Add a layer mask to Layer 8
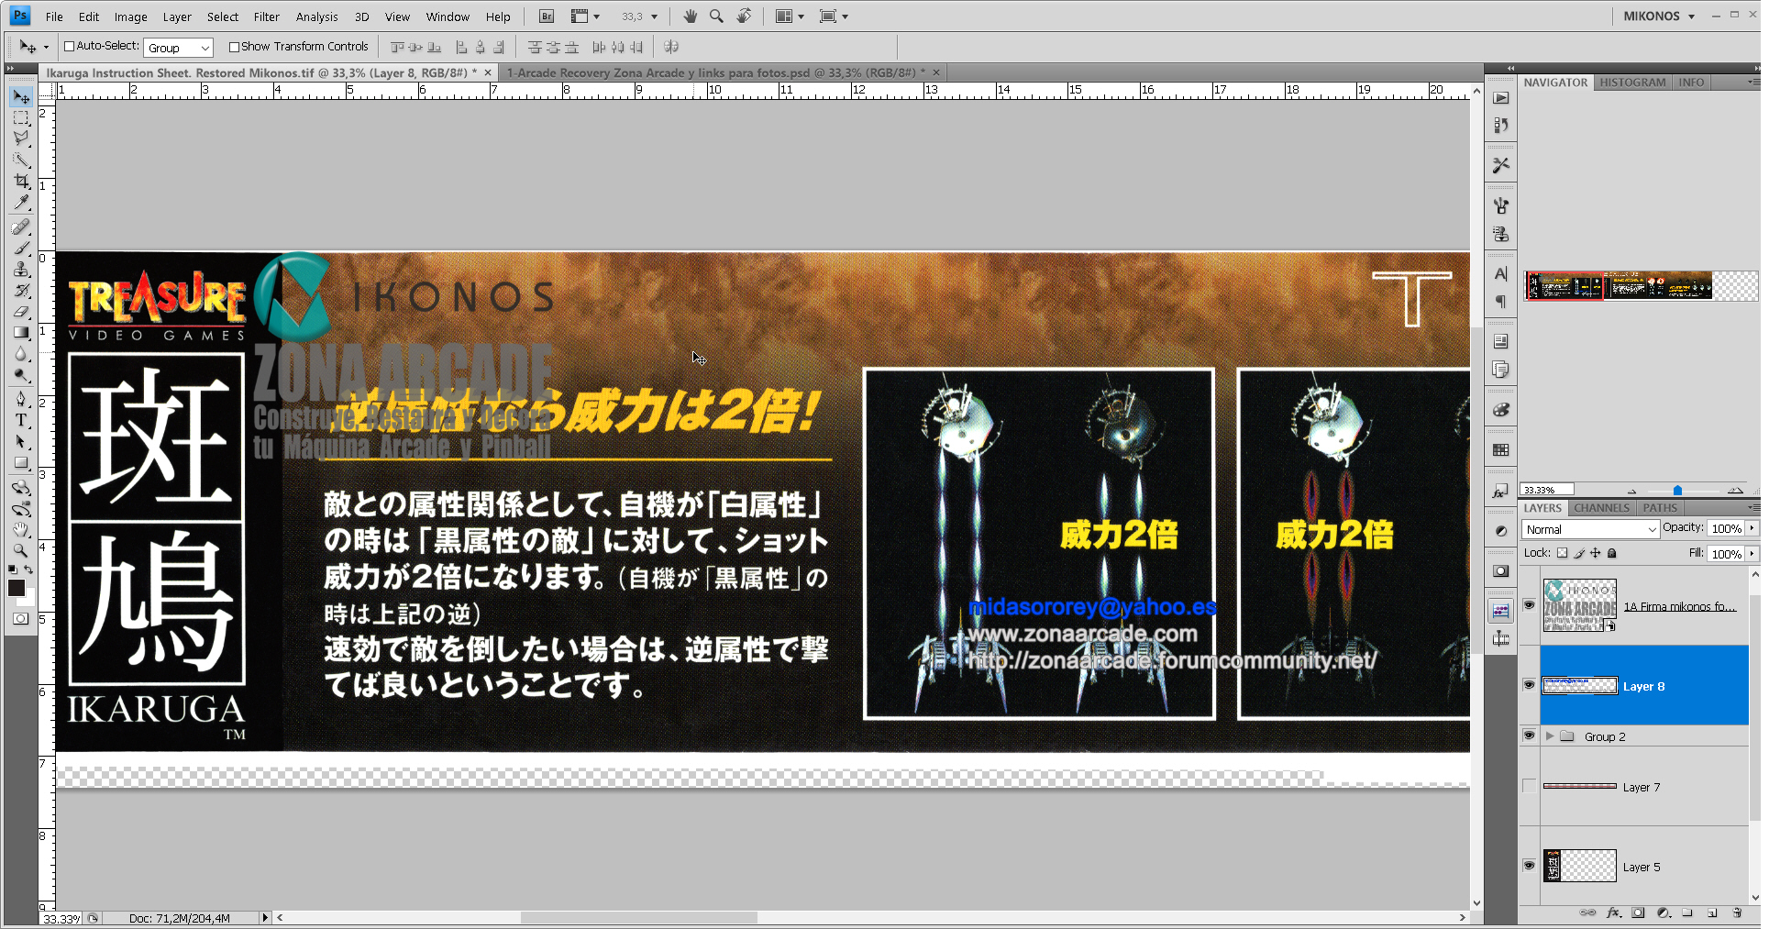Viewport: 1769px width, 929px height. tap(1637, 913)
